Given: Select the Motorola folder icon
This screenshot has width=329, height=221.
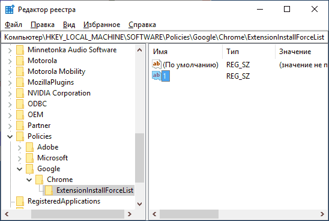Looking at the screenshot, I should (20, 61).
